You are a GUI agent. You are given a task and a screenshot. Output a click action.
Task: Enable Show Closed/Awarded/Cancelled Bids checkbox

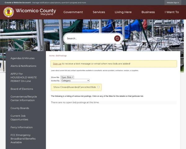click(98, 87)
